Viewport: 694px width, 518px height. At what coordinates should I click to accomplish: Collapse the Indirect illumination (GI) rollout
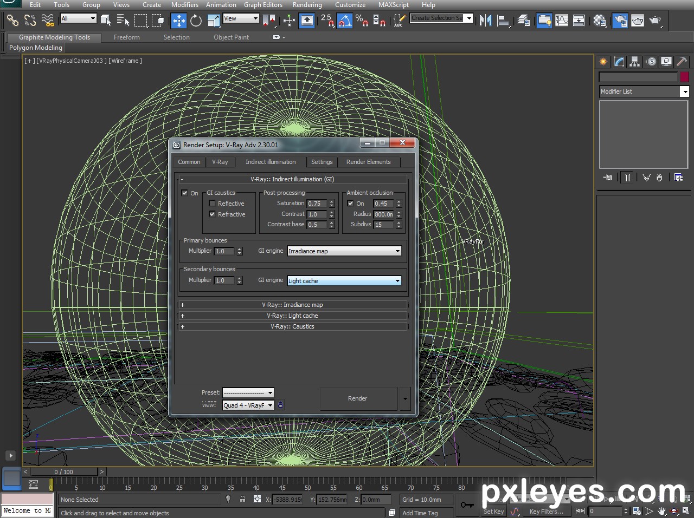(x=292, y=179)
